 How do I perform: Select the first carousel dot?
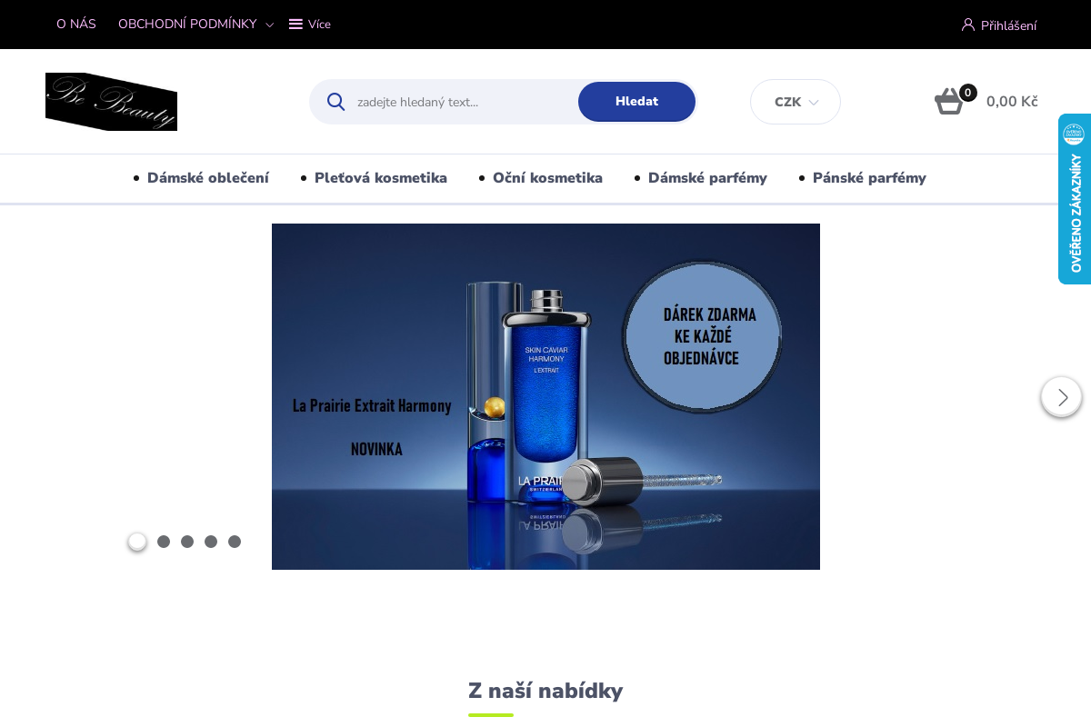137,542
